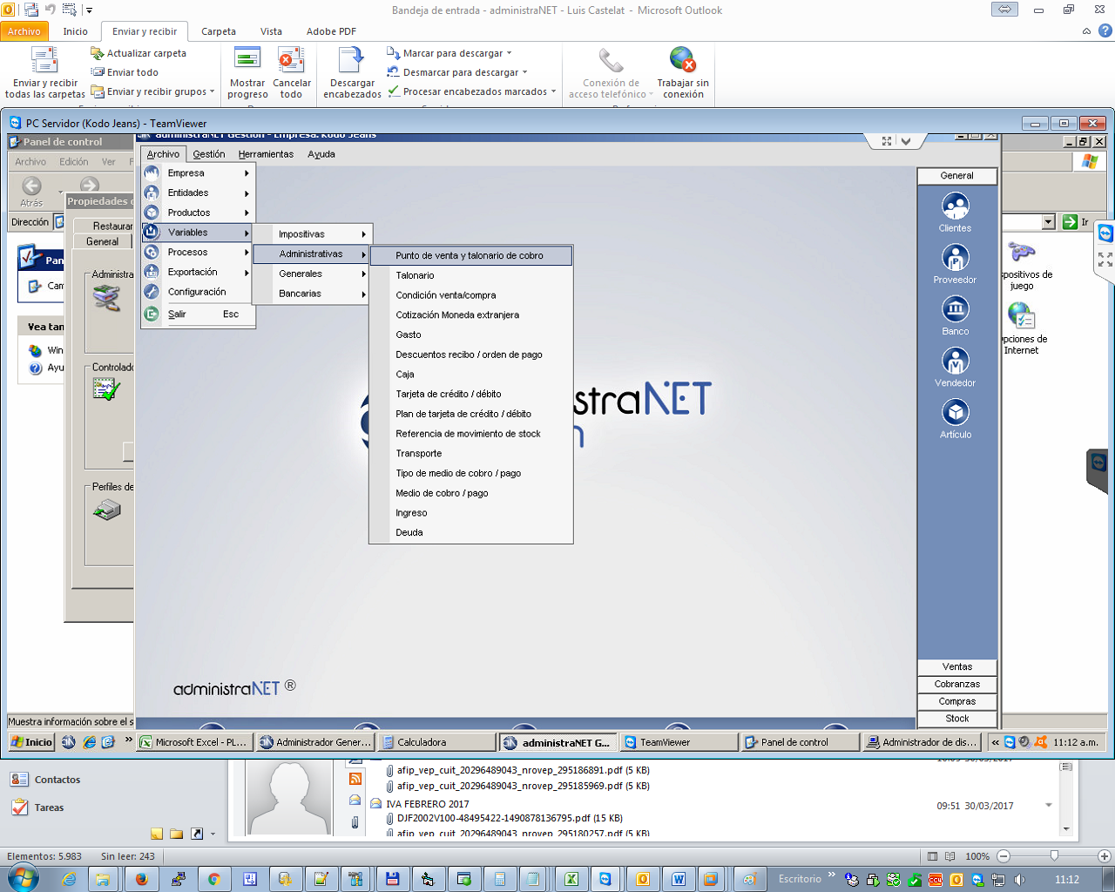Open Enviar y recibir grupos dropdown
The height and width of the screenshot is (892, 1115).
click(x=157, y=91)
